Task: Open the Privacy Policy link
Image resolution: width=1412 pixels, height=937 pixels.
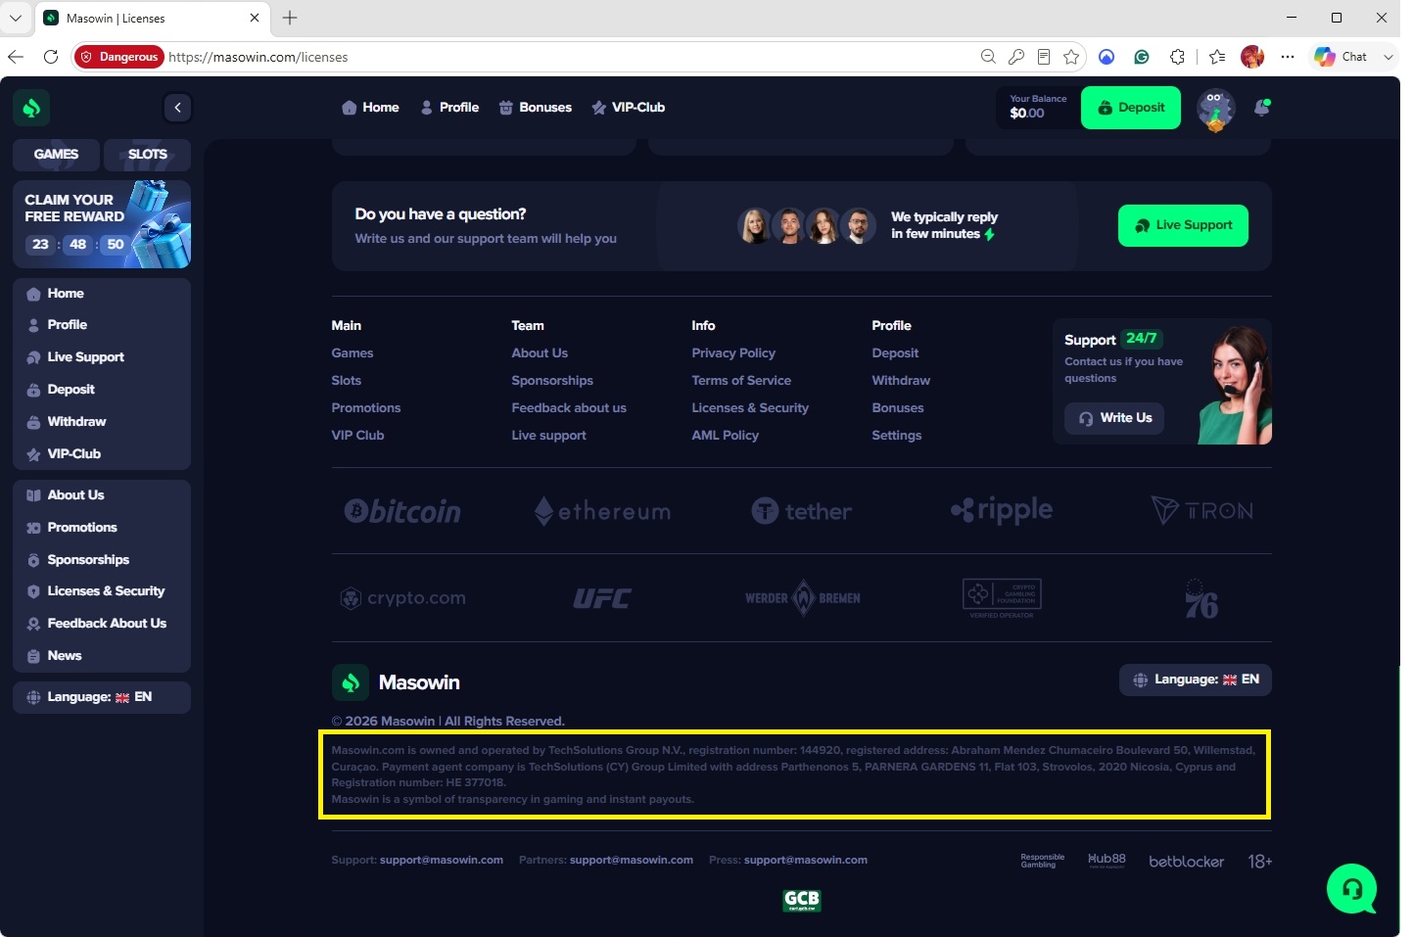Action: (x=733, y=353)
